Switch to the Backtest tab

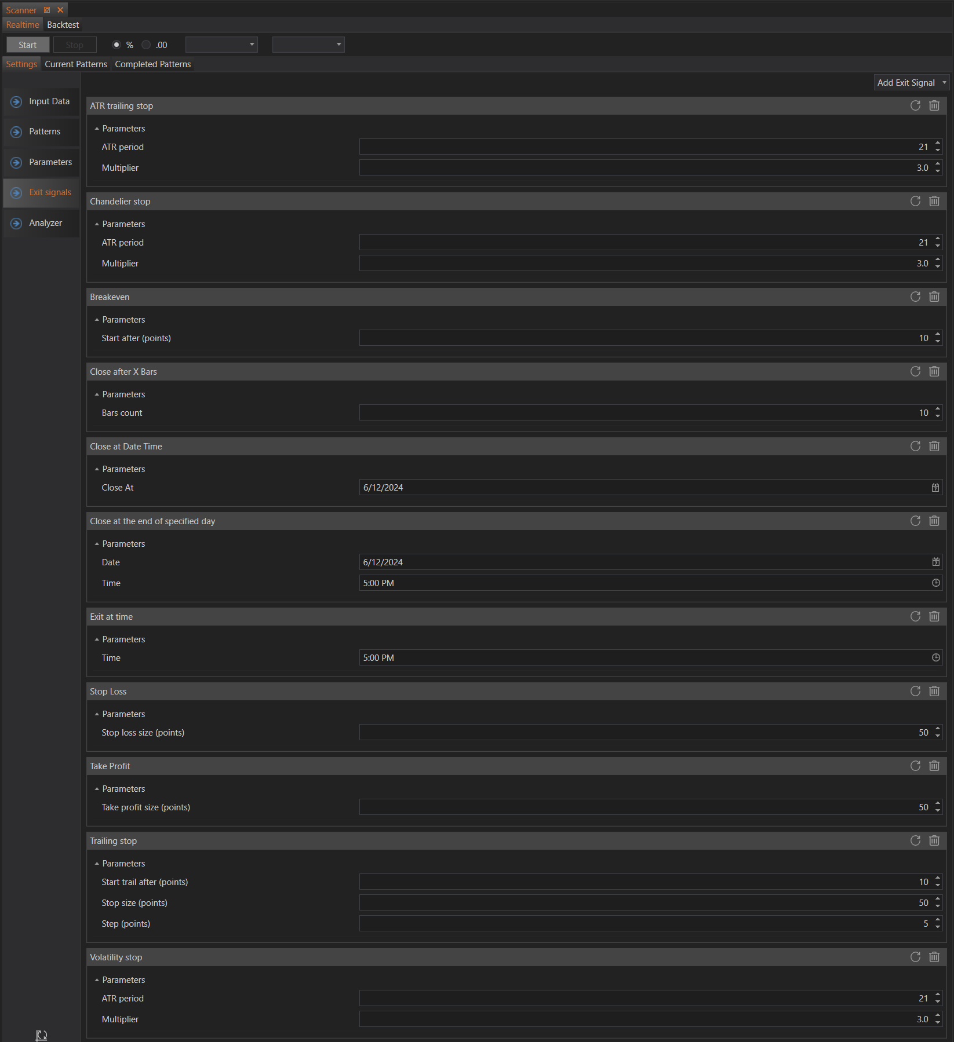tap(63, 25)
